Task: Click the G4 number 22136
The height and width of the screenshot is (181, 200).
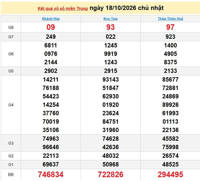Action: pos(170,130)
